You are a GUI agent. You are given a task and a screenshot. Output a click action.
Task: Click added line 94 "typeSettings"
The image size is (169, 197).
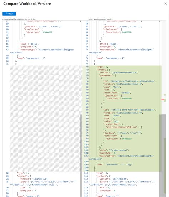tap(113, 124)
